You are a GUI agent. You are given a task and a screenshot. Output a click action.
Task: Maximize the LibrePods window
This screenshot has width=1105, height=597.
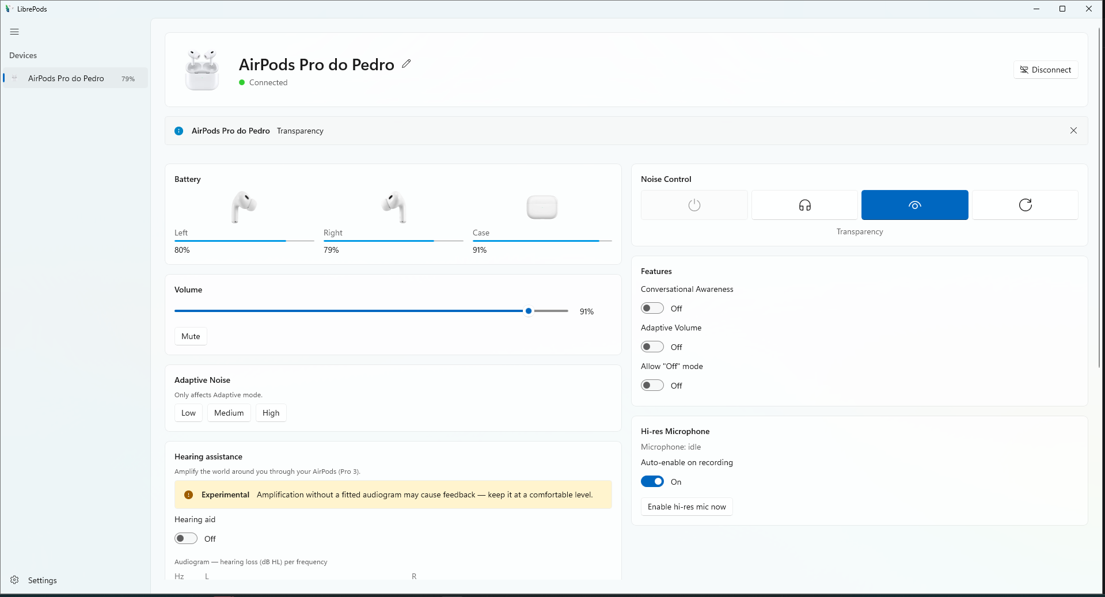coord(1062,9)
